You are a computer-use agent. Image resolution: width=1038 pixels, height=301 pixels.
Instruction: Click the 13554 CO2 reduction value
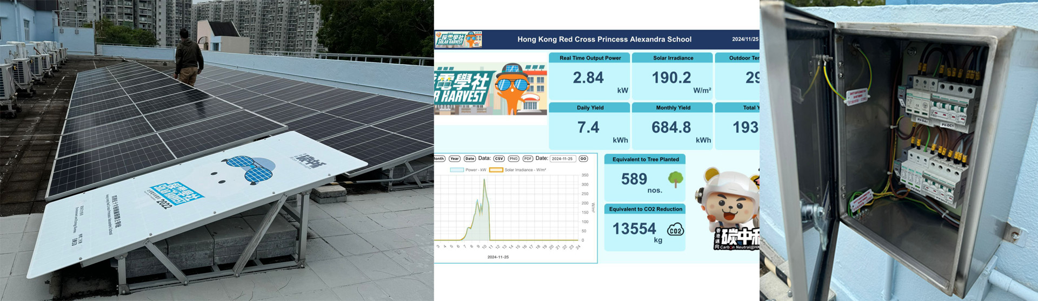coord(634,229)
